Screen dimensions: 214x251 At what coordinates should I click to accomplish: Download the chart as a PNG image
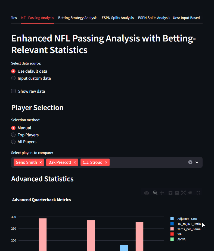tap(146, 193)
